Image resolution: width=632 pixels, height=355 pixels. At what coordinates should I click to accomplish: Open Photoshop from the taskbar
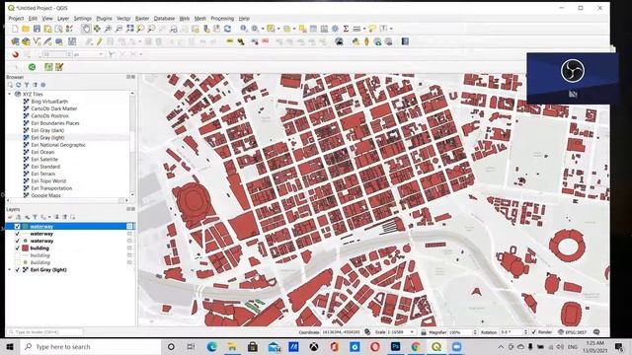click(x=396, y=346)
